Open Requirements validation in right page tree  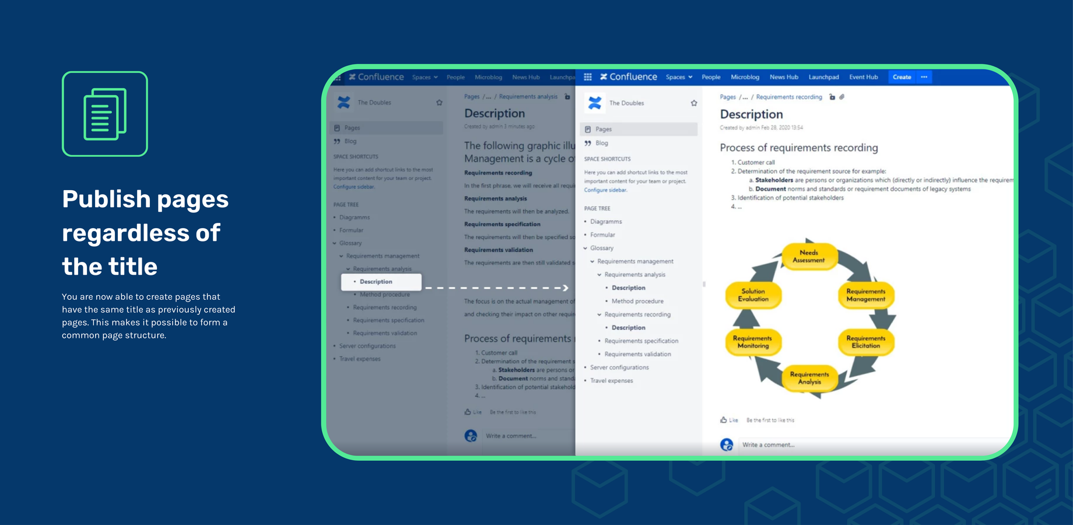637,355
